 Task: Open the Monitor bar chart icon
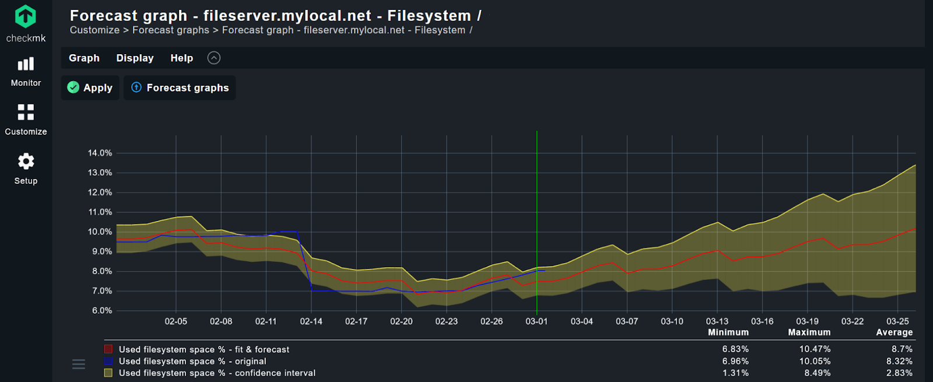tap(26, 64)
